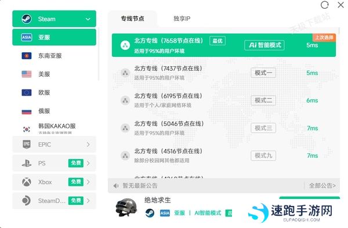
Task: Select 北方专线 (7437节点在线) node
Action: point(224,73)
